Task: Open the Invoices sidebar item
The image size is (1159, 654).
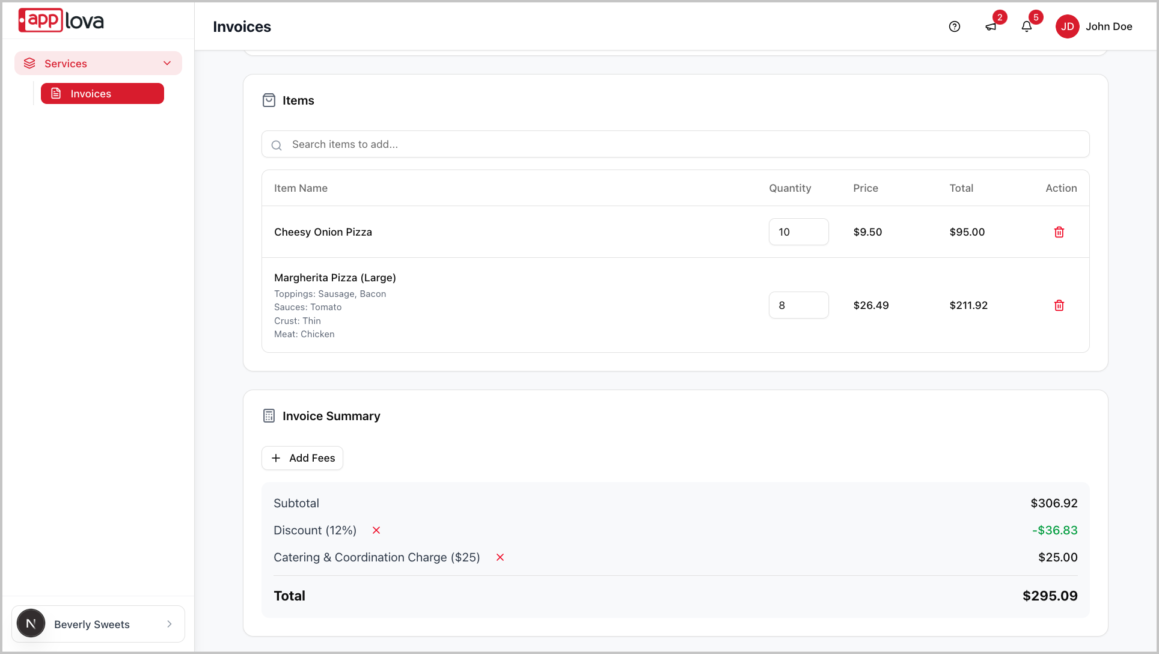Action: click(x=102, y=94)
